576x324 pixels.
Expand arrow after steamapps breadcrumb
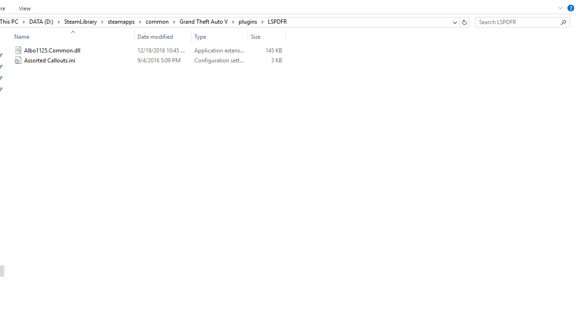click(140, 22)
